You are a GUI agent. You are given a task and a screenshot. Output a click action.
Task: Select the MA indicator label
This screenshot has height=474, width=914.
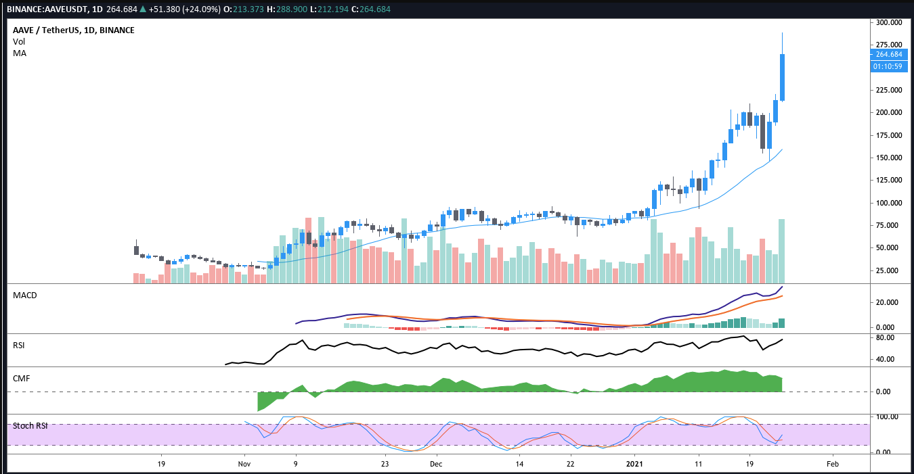[x=19, y=53]
